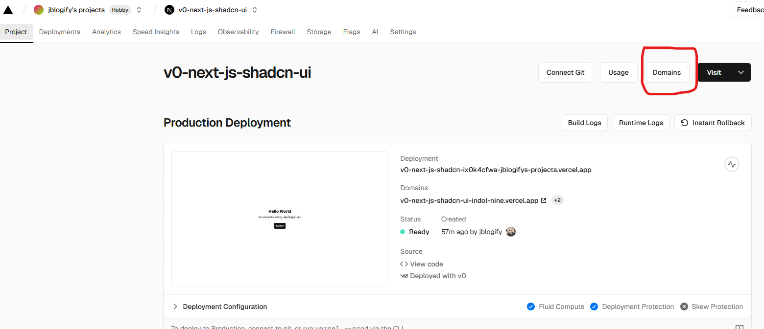Click the Next.js project icon
The height and width of the screenshot is (329, 764).
(x=169, y=10)
